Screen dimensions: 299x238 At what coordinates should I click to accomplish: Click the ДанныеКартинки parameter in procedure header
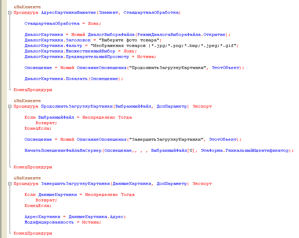click(x=132, y=184)
